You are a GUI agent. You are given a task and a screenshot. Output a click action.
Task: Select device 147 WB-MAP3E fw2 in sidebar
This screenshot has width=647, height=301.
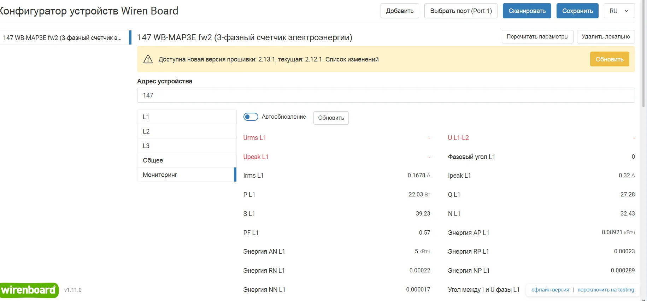click(x=65, y=38)
